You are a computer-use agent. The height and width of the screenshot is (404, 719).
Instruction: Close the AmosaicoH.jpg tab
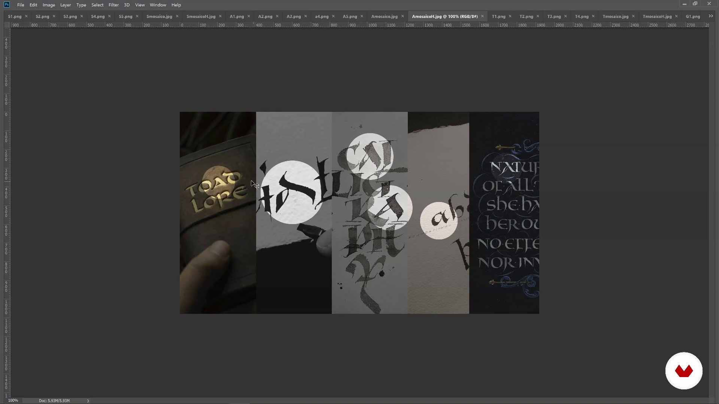pyautogui.click(x=482, y=16)
